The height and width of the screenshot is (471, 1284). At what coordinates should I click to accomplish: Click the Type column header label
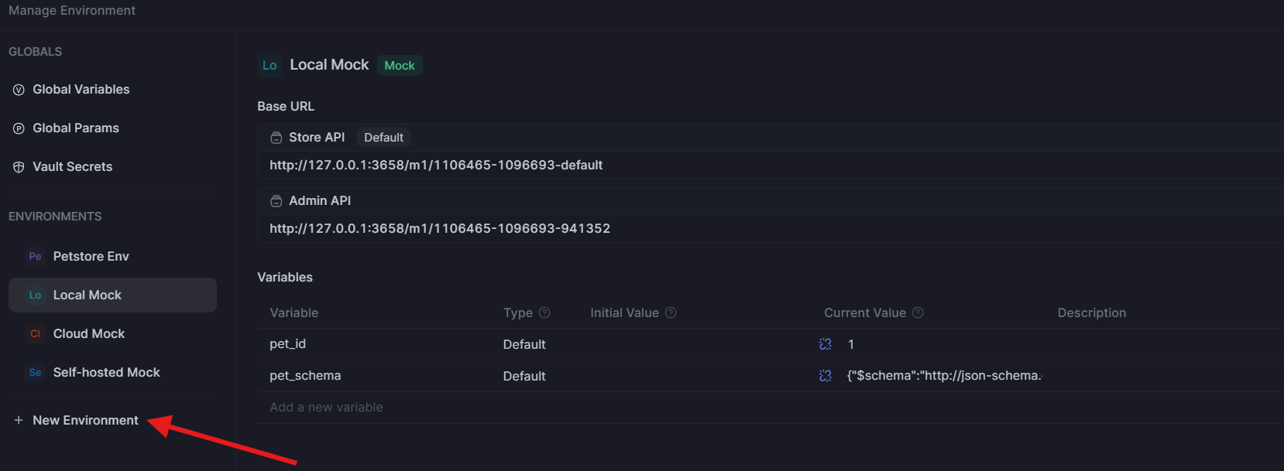pyautogui.click(x=518, y=313)
